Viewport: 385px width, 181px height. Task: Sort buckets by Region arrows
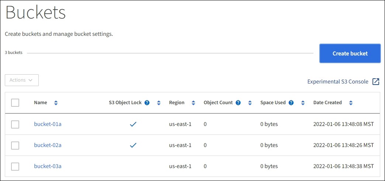pos(193,103)
